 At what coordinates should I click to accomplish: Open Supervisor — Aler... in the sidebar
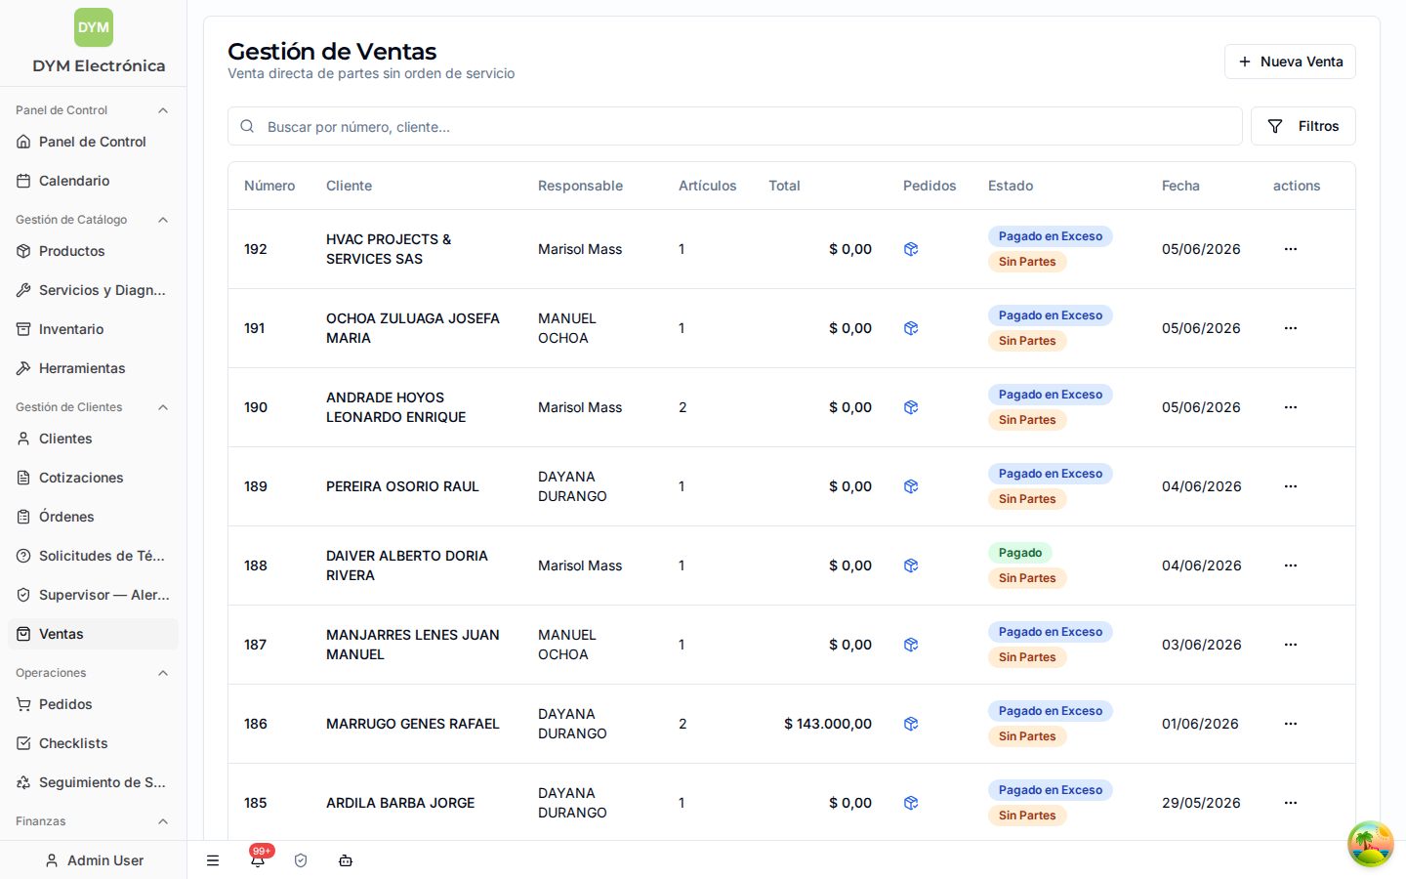tap(93, 595)
